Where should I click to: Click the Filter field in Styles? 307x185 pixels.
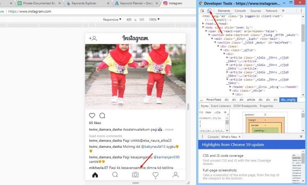point(201,113)
